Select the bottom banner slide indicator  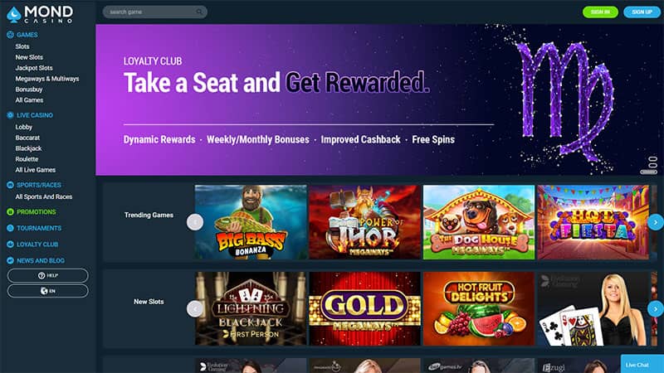[649, 172]
